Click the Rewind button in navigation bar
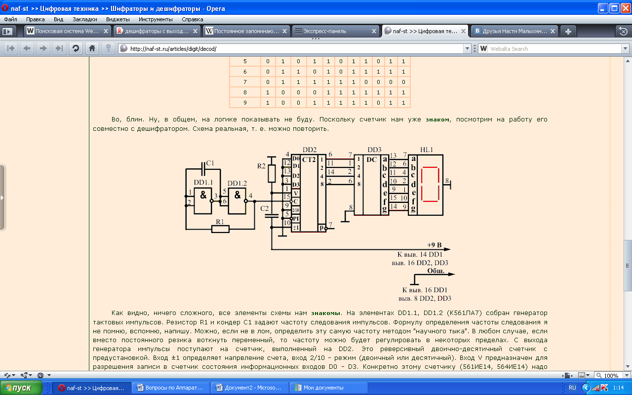This screenshot has height=395, width=632. click(11, 48)
